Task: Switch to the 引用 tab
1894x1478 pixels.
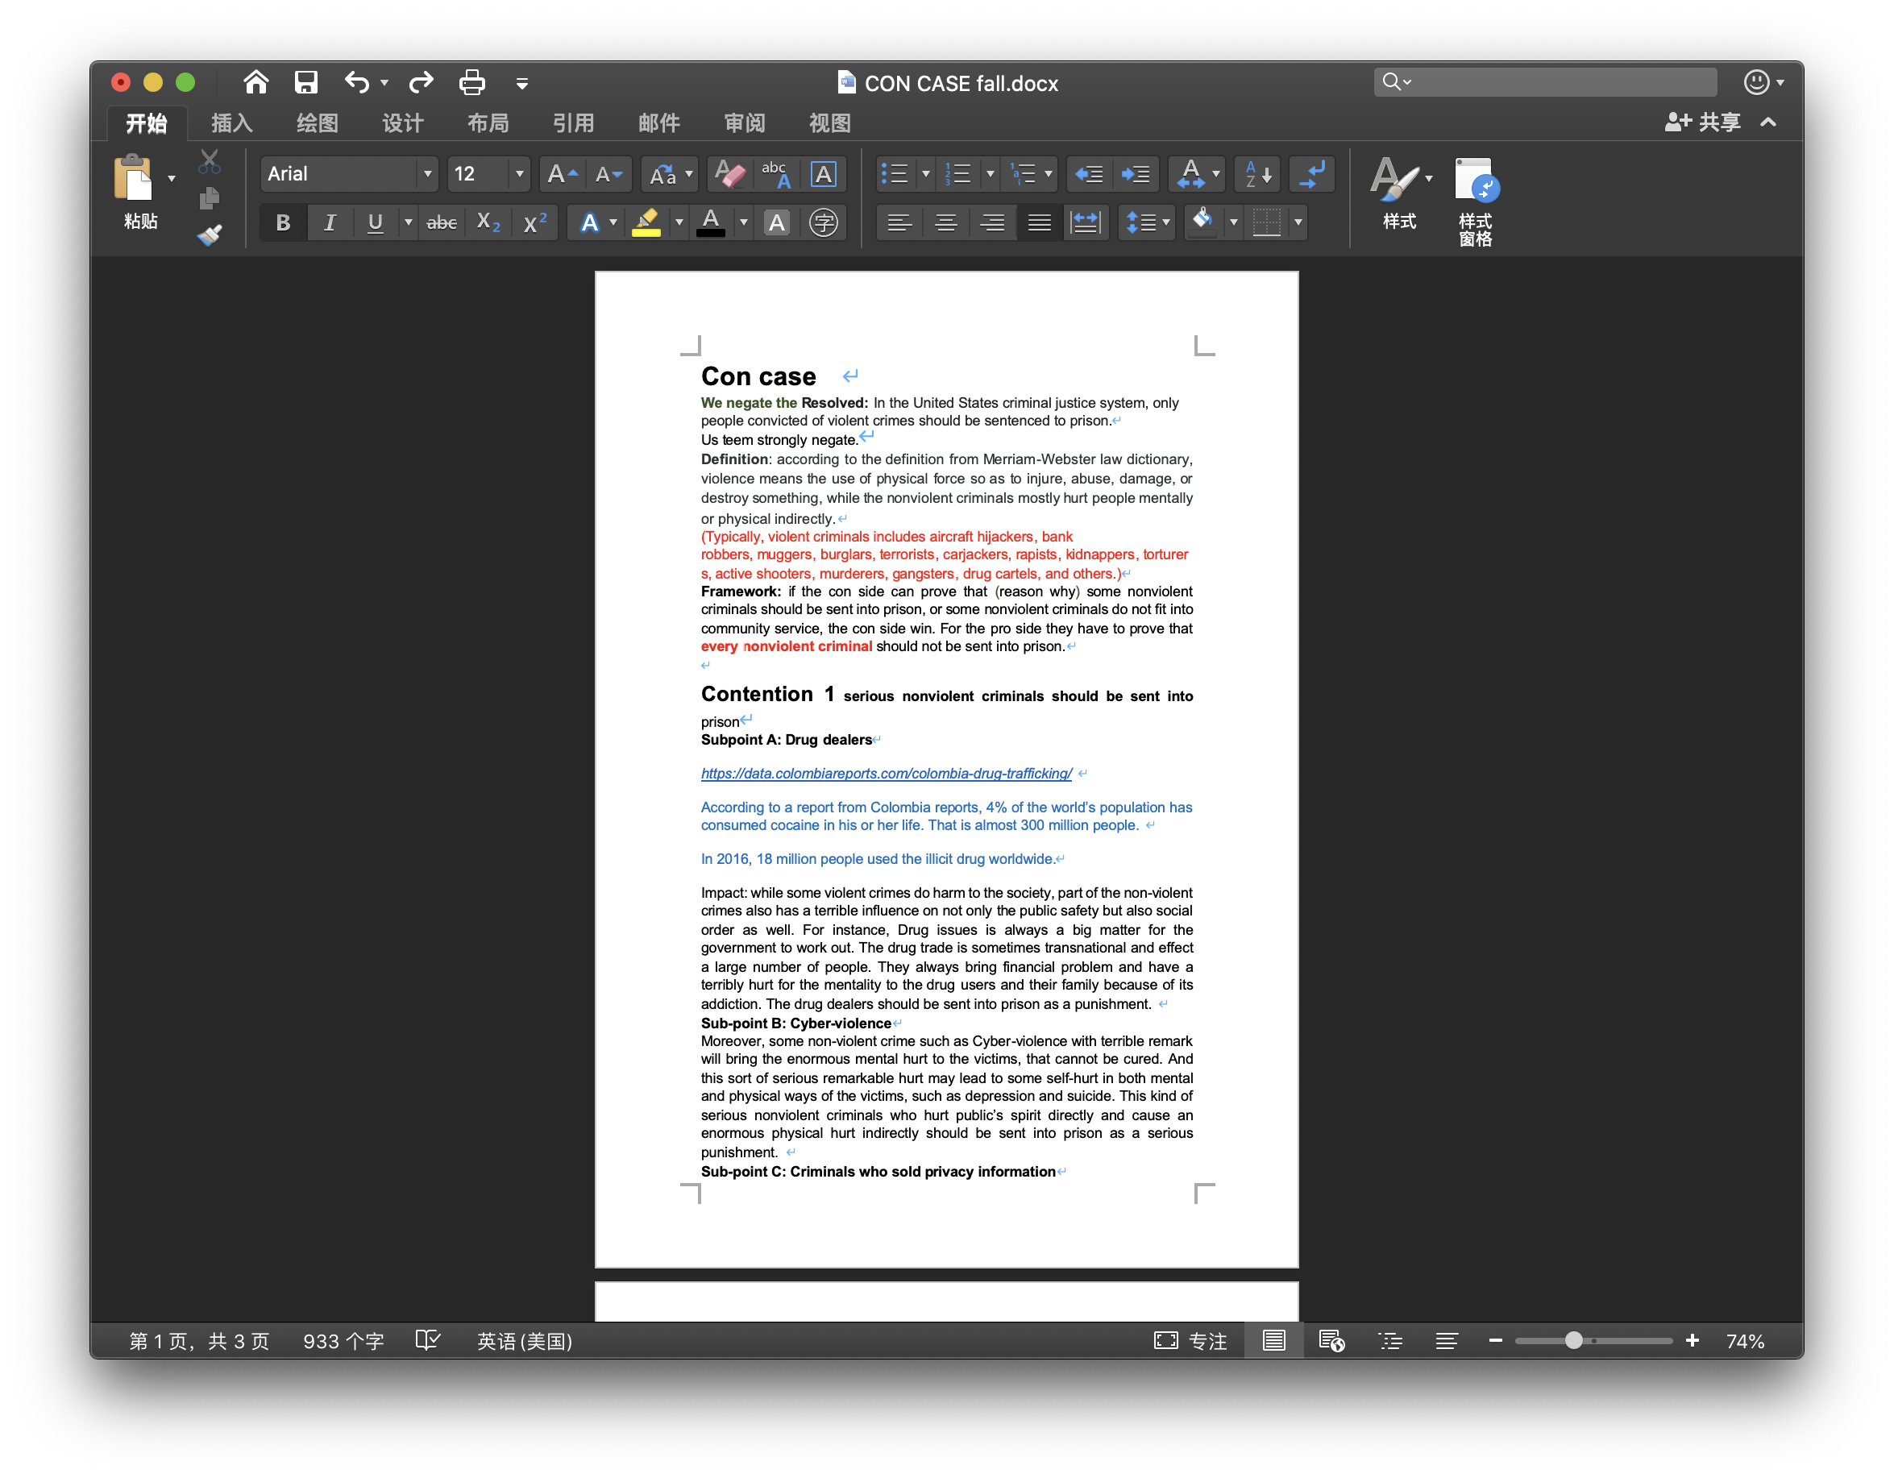Action: click(573, 123)
